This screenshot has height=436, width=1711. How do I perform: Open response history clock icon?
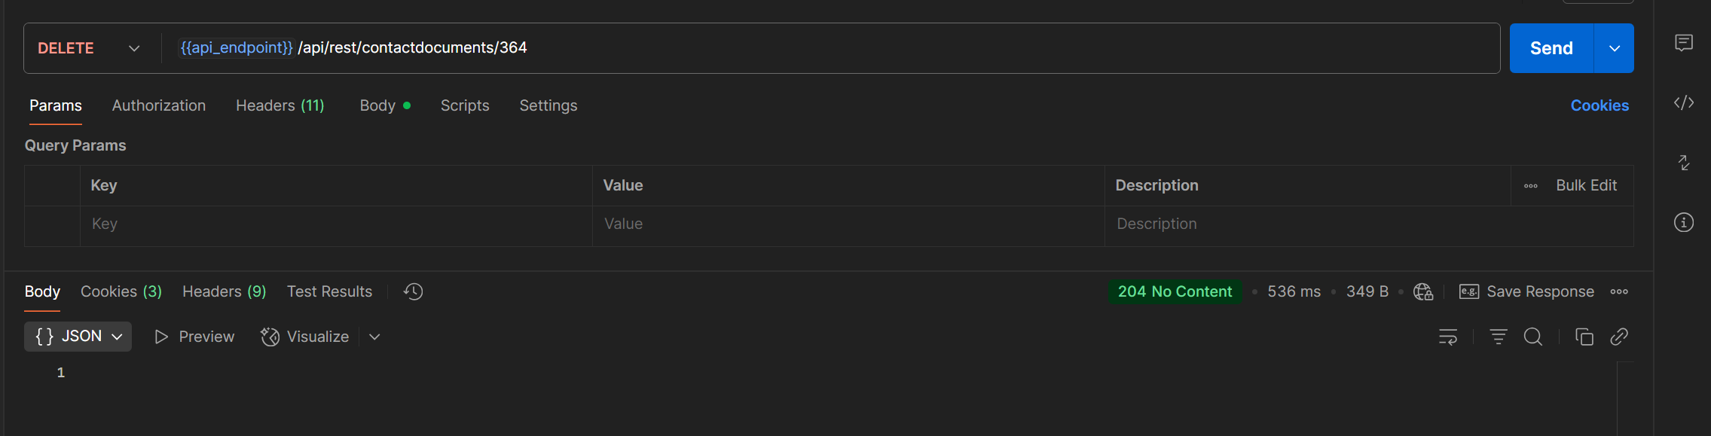coord(413,291)
